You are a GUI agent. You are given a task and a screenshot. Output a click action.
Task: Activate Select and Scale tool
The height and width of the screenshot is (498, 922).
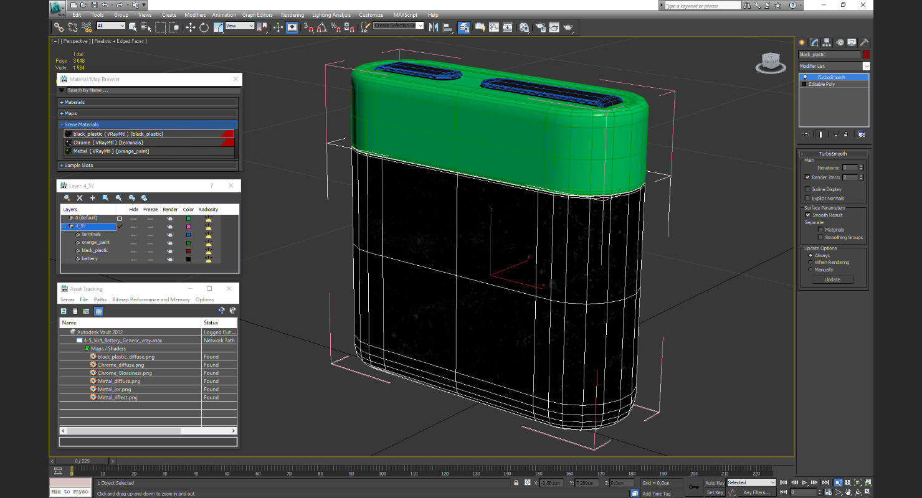(x=218, y=27)
